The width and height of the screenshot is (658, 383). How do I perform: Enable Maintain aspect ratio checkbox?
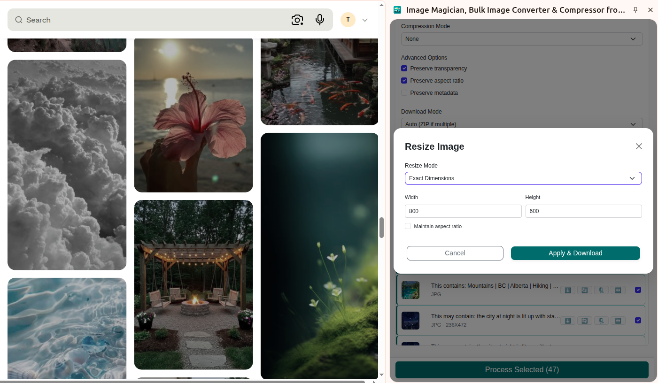click(x=408, y=226)
